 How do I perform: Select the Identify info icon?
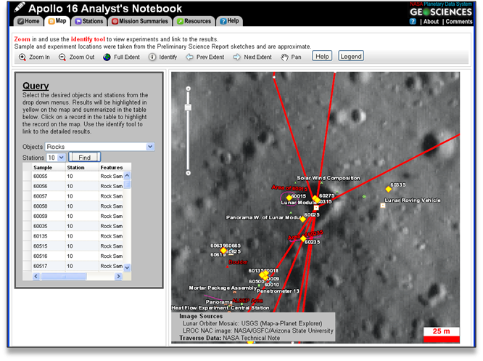pos(152,57)
